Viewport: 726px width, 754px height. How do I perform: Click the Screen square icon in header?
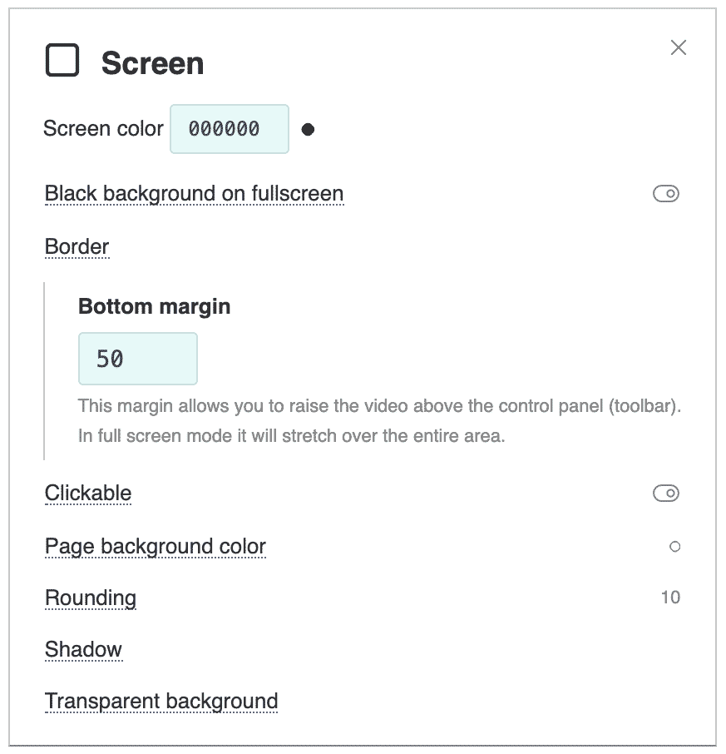(x=62, y=60)
